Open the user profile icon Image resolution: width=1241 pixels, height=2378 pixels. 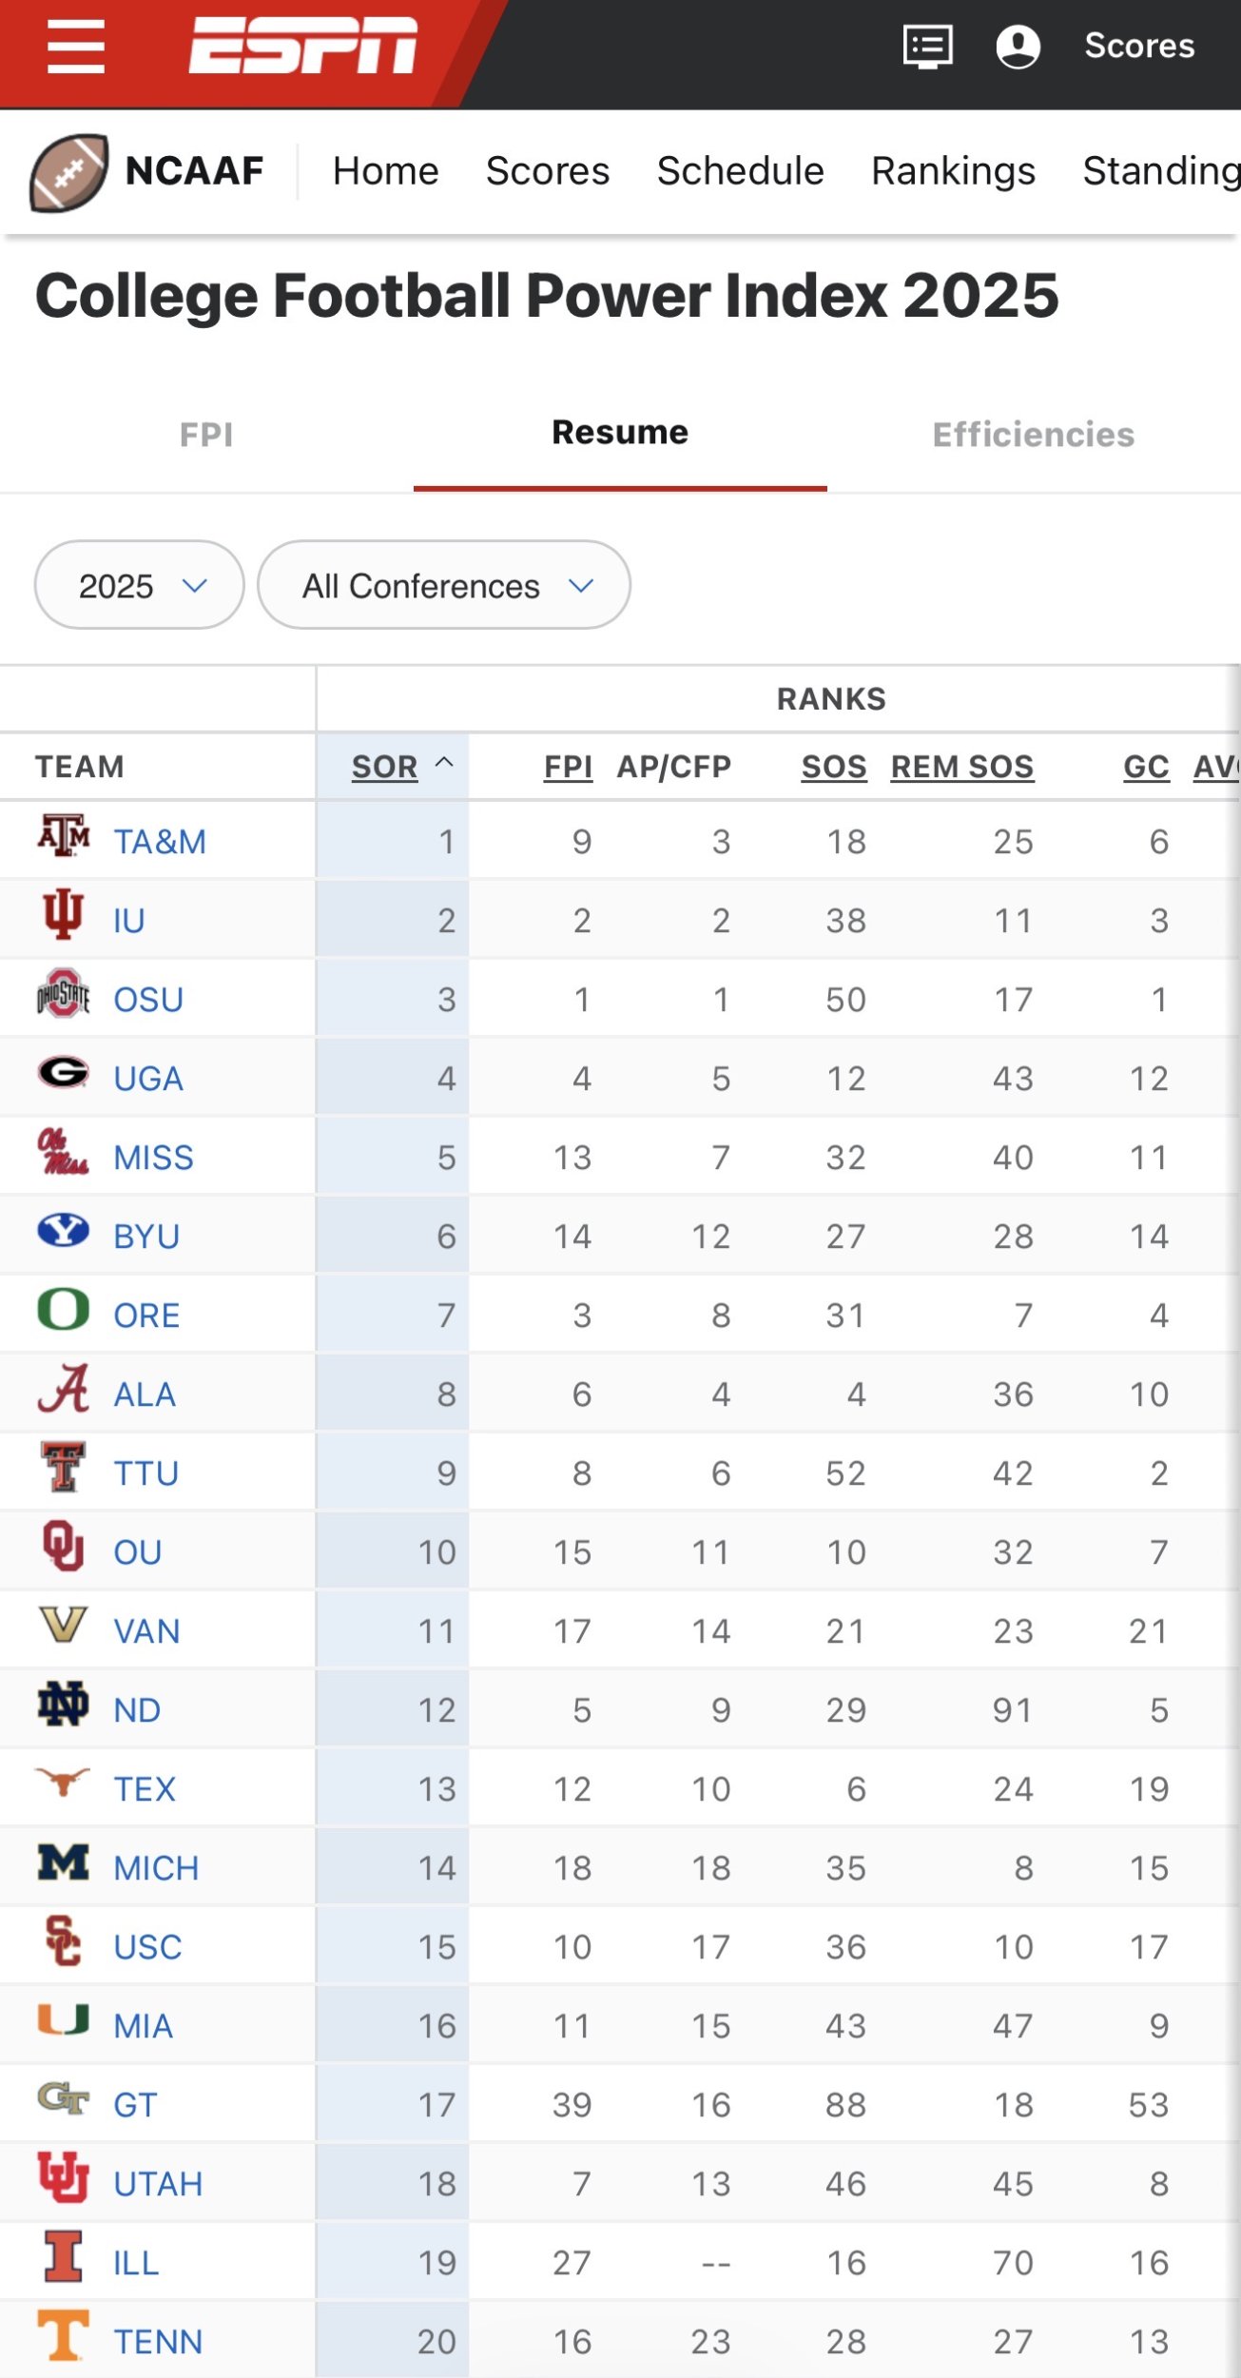pos(1018,46)
